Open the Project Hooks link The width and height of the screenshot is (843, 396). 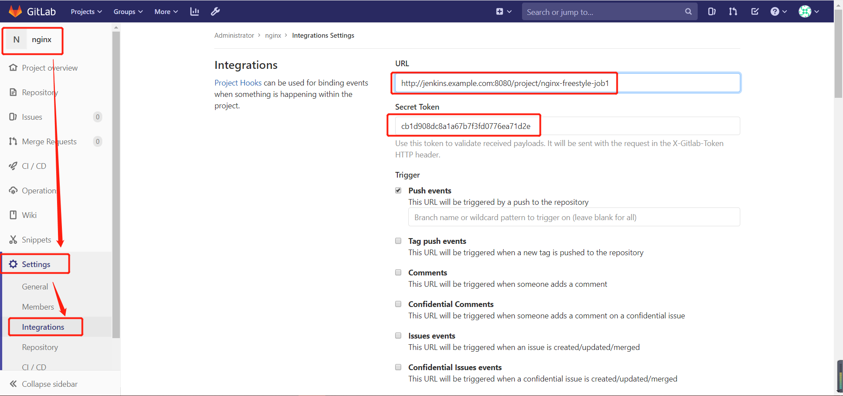coord(238,83)
